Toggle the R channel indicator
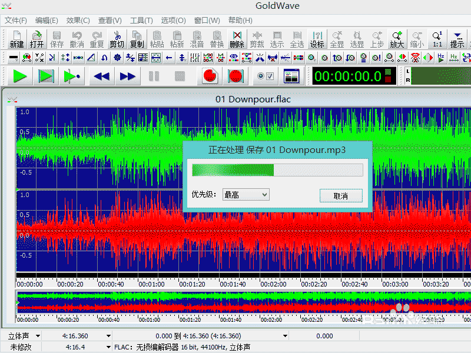 click(x=408, y=79)
